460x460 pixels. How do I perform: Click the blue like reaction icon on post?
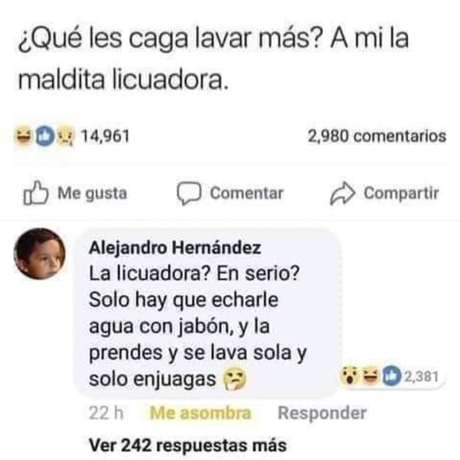click(45, 136)
